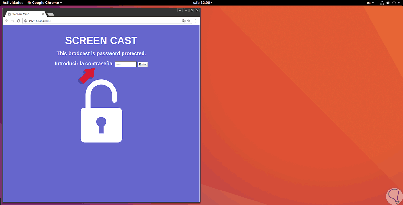Open the es keyboard layout menu
This screenshot has height=205, width=403.
point(370,3)
